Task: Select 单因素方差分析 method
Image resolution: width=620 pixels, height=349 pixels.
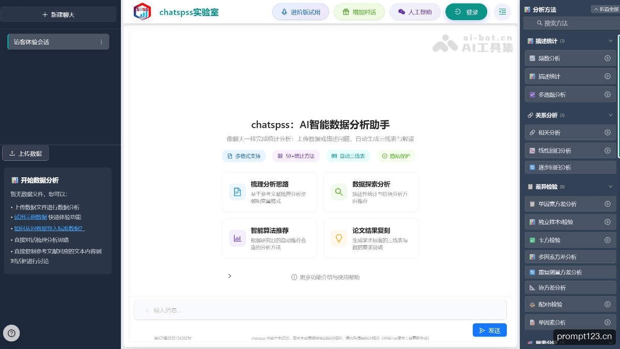Action: pyautogui.click(x=570, y=204)
